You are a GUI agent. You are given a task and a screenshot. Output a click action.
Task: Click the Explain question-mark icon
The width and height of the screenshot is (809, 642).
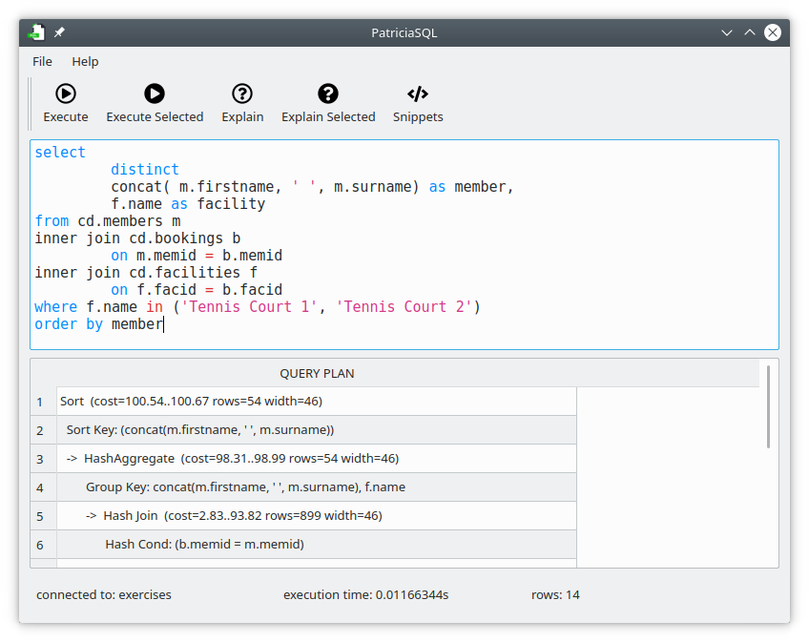pos(242,93)
